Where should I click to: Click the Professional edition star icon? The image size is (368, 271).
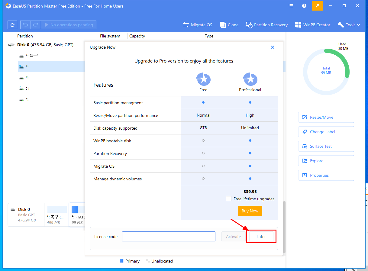pos(250,79)
